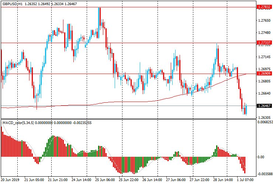Image resolution: width=273 pixels, height=184 pixels.
Task: Click the 1.26305 price axis value
Action: click(x=264, y=118)
